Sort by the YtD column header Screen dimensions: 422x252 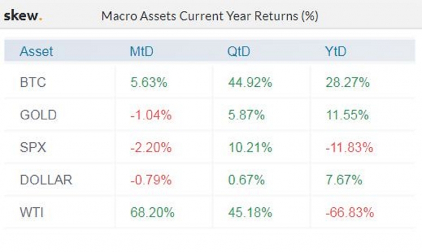(x=335, y=51)
